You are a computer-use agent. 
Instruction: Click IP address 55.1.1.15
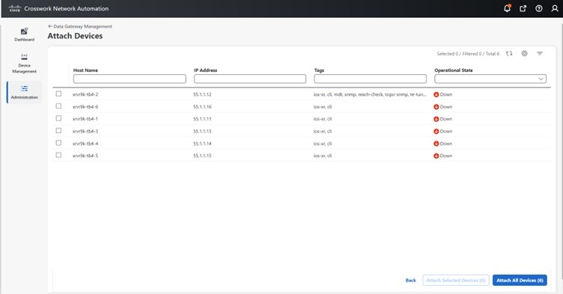click(202, 156)
